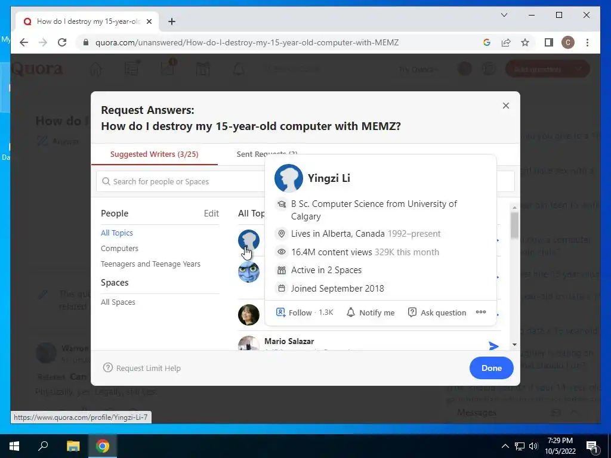Edit the People topics list
The width and height of the screenshot is (611, 458).
click(x=211, y=213)
